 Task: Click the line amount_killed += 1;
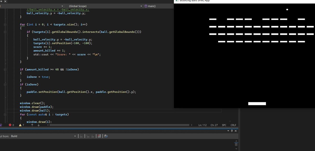(x=49, y=51)
